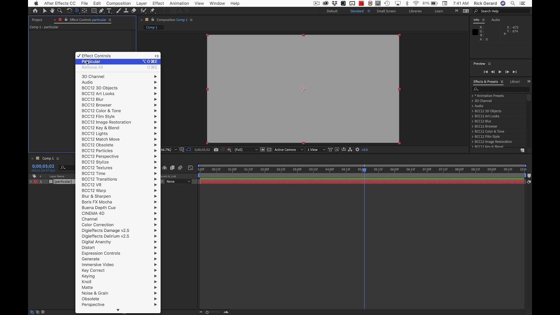Select the Brush tool
This screenshot has height=315, width=560.
coord(119,11)
